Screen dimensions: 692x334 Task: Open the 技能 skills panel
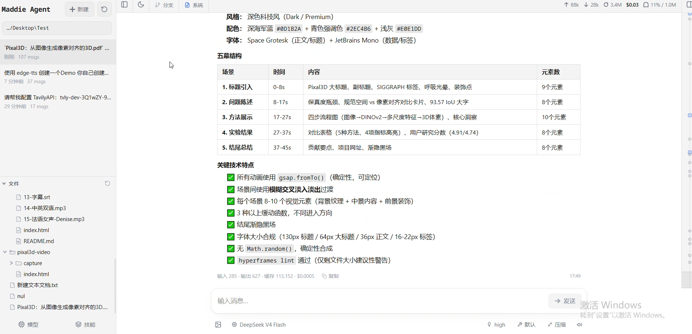click(x=85, y=324)
